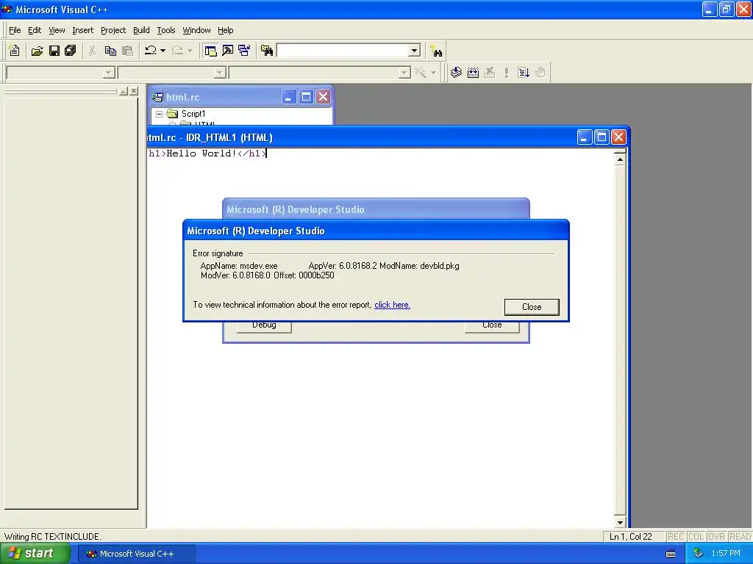The height and width of the screenshot is (564, 753).
Task: Maximize the html.rc resource window
Action: [306, 97]
